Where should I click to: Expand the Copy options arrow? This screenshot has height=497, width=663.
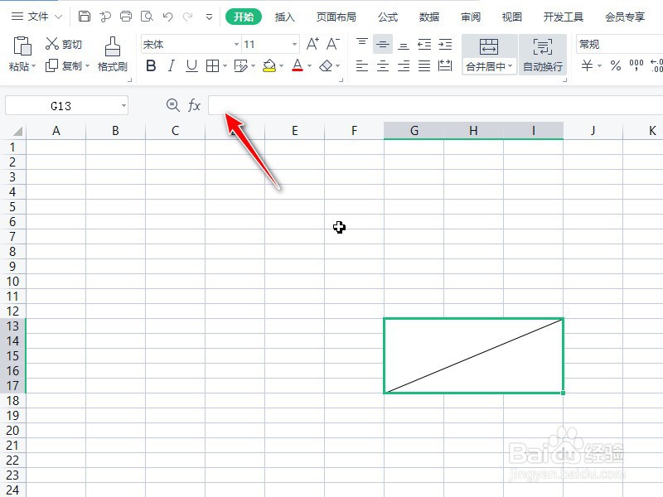[x=88, y=66]
